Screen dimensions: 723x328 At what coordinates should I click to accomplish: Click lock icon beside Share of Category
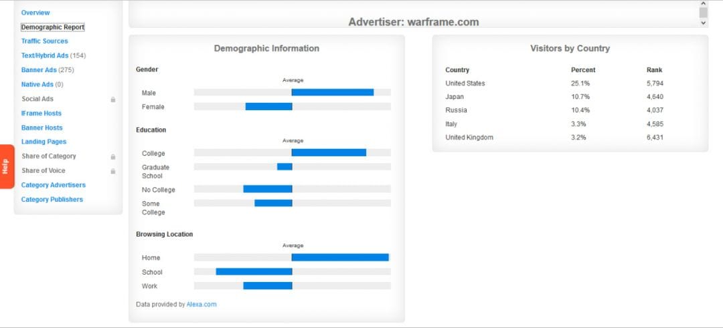113,157
